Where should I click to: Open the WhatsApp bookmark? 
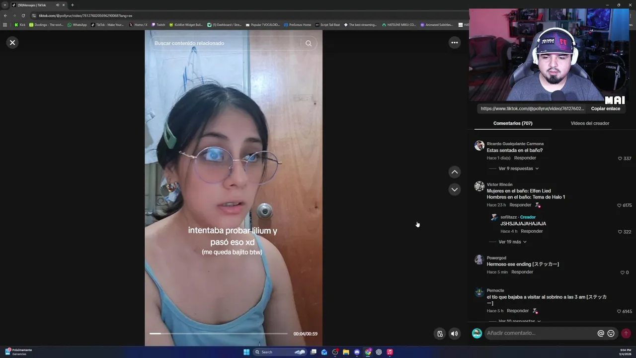click(x=77, y=24)
